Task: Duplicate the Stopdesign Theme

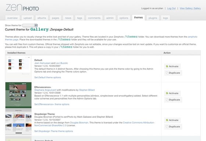Action: tap(173, 127)
